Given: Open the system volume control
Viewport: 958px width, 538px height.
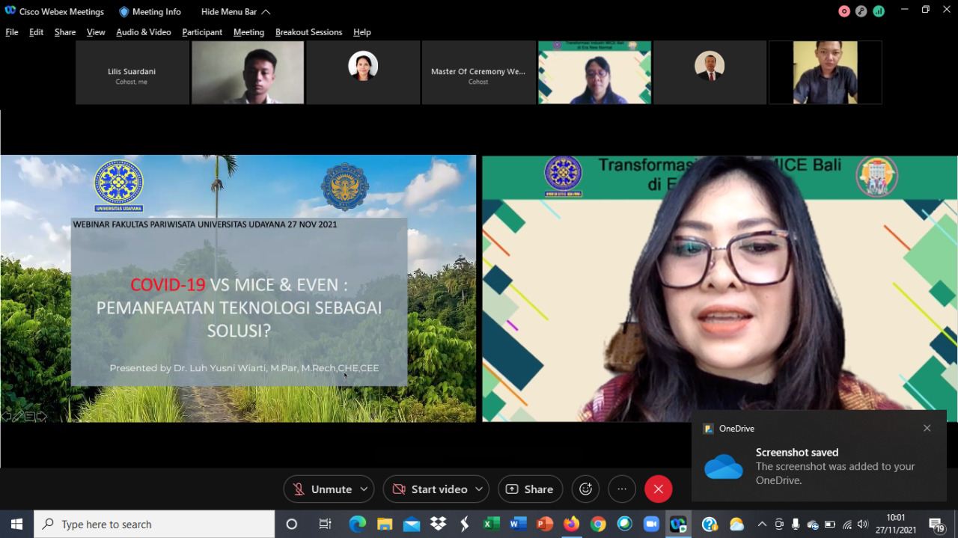Looking at the screenshot, I should point(863,524).
